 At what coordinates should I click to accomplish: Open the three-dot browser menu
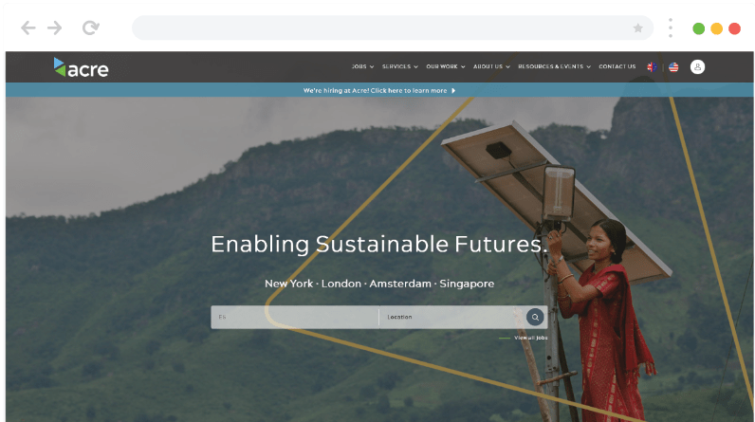click(x=671, y=28)
